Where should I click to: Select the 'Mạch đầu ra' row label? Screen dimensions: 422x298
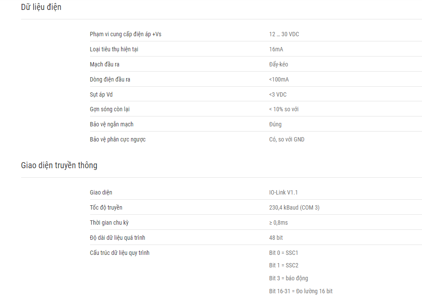104,64
